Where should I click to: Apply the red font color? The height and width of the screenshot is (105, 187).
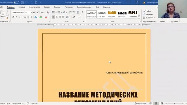tap(46, 17)
